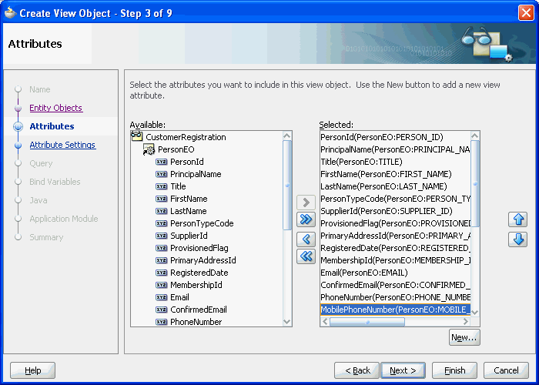This screenshot has height=385, width=539.
Task: Click the CustomerRegistration package icon
Action: point(137,136)
